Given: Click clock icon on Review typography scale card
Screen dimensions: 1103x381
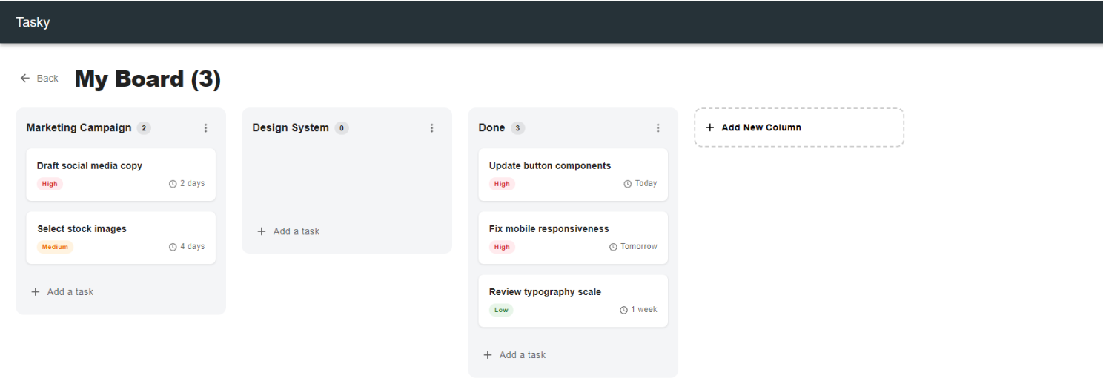Looking at the screenshot, I should [624, 310].
